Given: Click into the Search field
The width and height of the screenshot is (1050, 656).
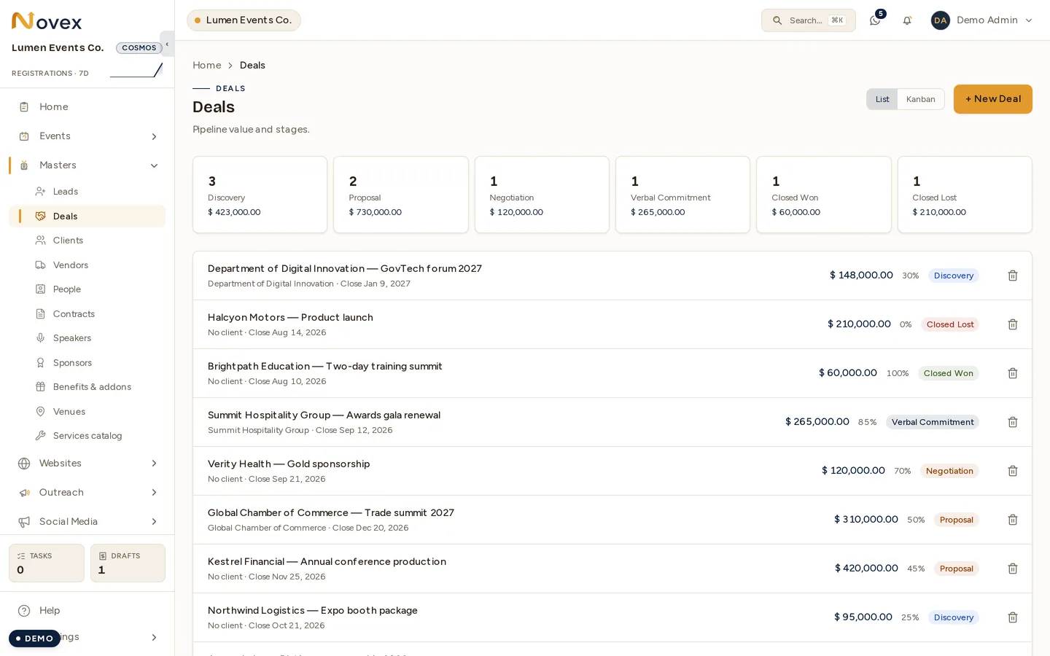Looking at the screenshot, I should [x=808, y=20].
